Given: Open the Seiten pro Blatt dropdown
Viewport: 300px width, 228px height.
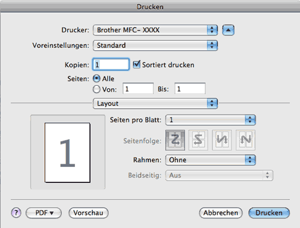Looking at the screenshot, I should [x=211, y=120].
